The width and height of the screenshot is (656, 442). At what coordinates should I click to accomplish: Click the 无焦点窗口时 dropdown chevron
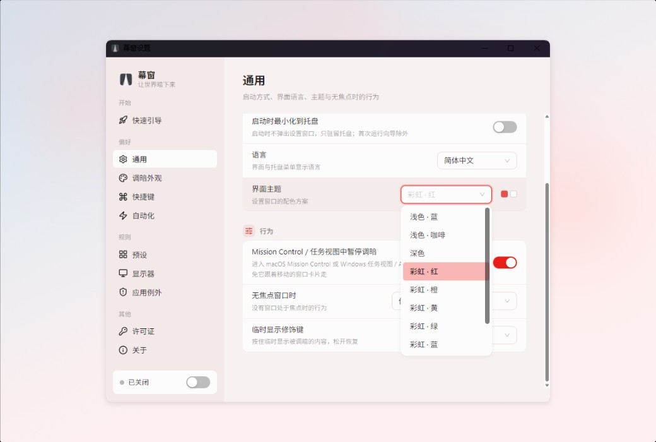pos(507,301)
